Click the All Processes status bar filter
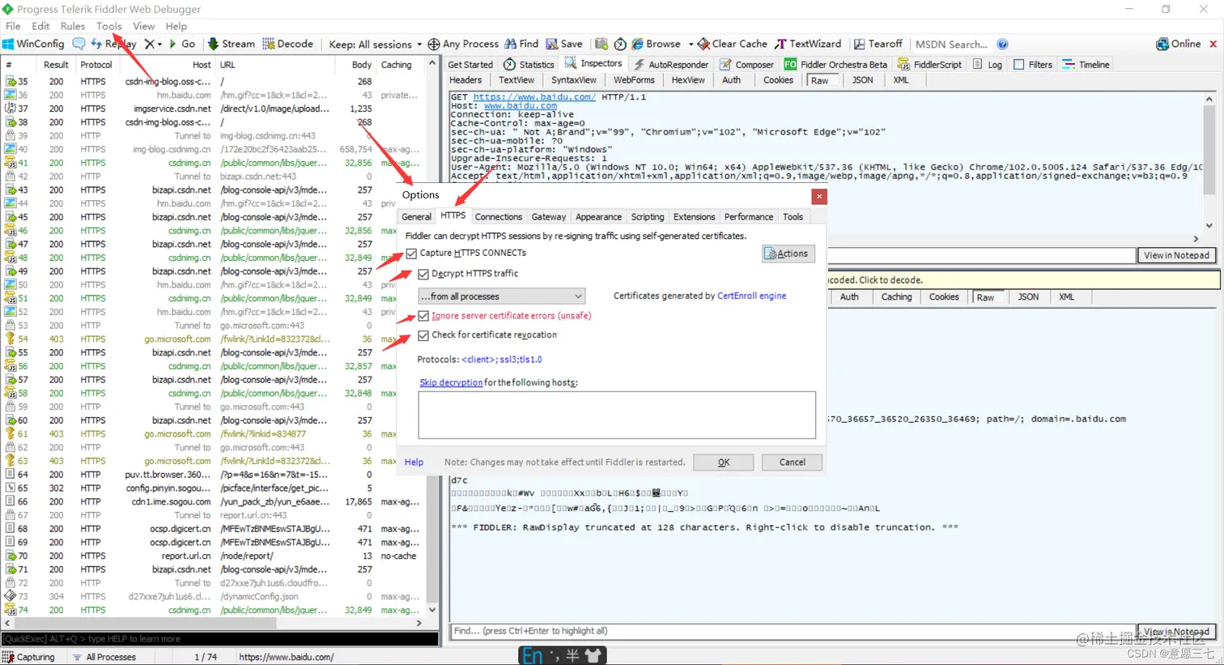 (x=104, y=657)
